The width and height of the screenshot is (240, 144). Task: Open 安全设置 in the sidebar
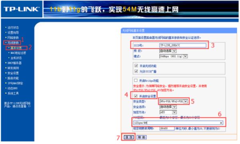click(x=13, y=73)
